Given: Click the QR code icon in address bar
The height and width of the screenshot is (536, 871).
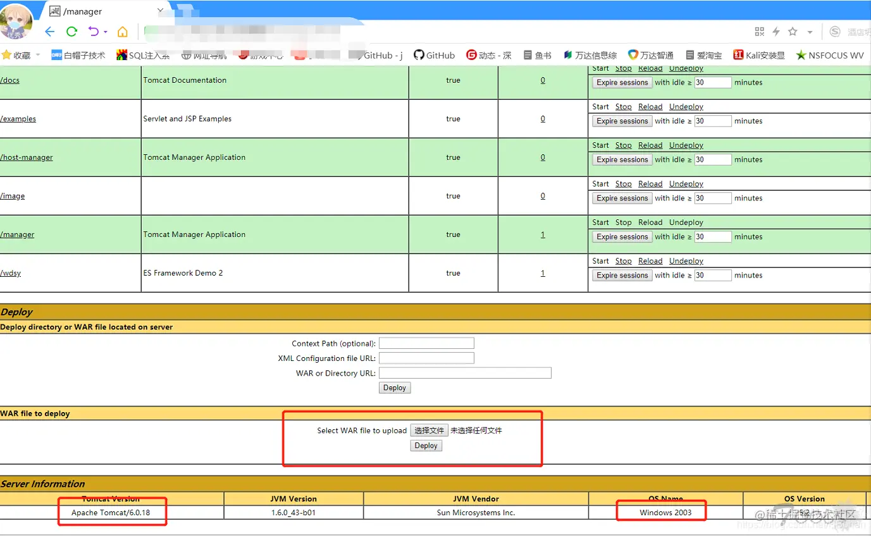Looking at the screenshot, I should (760, 32).
